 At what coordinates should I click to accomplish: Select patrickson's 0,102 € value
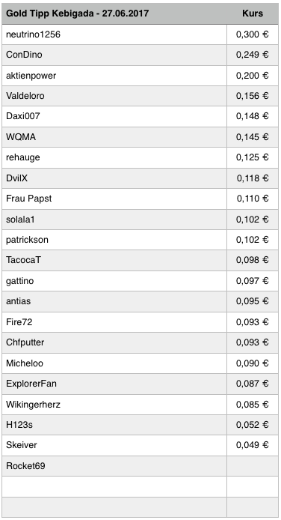(253, 240)
